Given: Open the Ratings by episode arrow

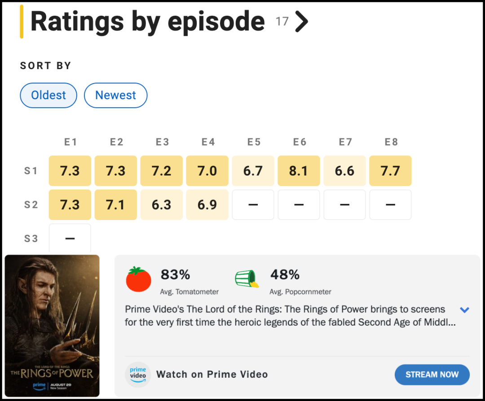Looking at the screenshot, I should (301, 22).
